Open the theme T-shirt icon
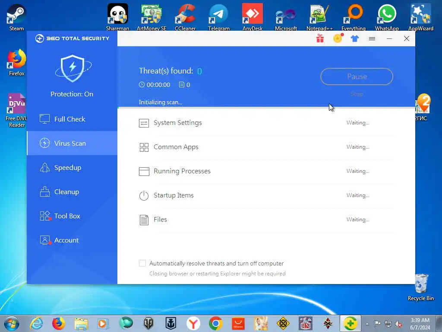 click(x=355, y=38)
